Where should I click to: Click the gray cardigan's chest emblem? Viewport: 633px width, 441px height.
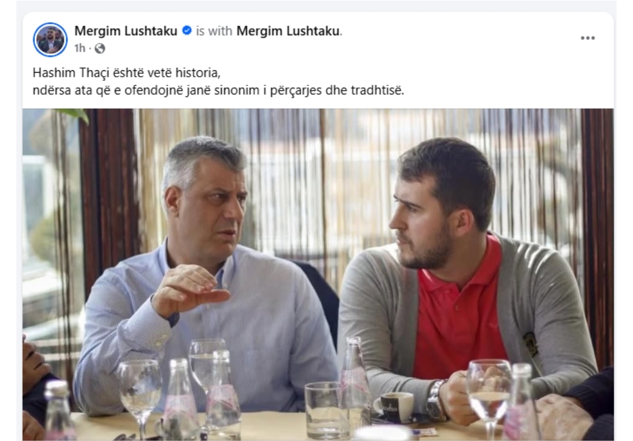(530, 344)
